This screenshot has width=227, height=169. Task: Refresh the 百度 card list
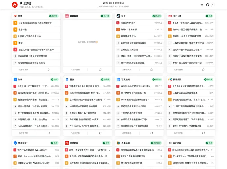100,133
